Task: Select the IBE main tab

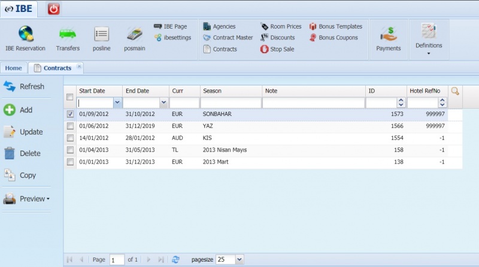Action: [x=19, y=9]
